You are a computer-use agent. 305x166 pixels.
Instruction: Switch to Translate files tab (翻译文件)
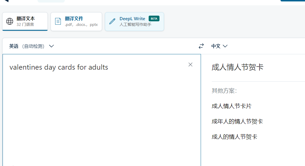tap(76, 21)
